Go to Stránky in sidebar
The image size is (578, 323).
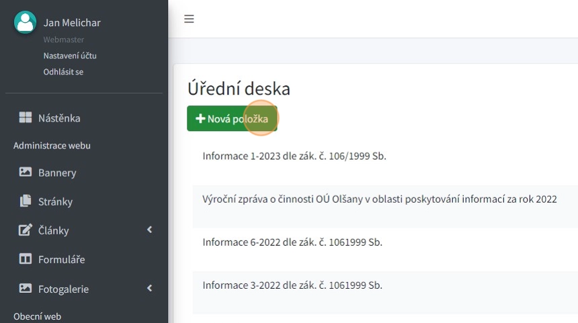point(55,201)
